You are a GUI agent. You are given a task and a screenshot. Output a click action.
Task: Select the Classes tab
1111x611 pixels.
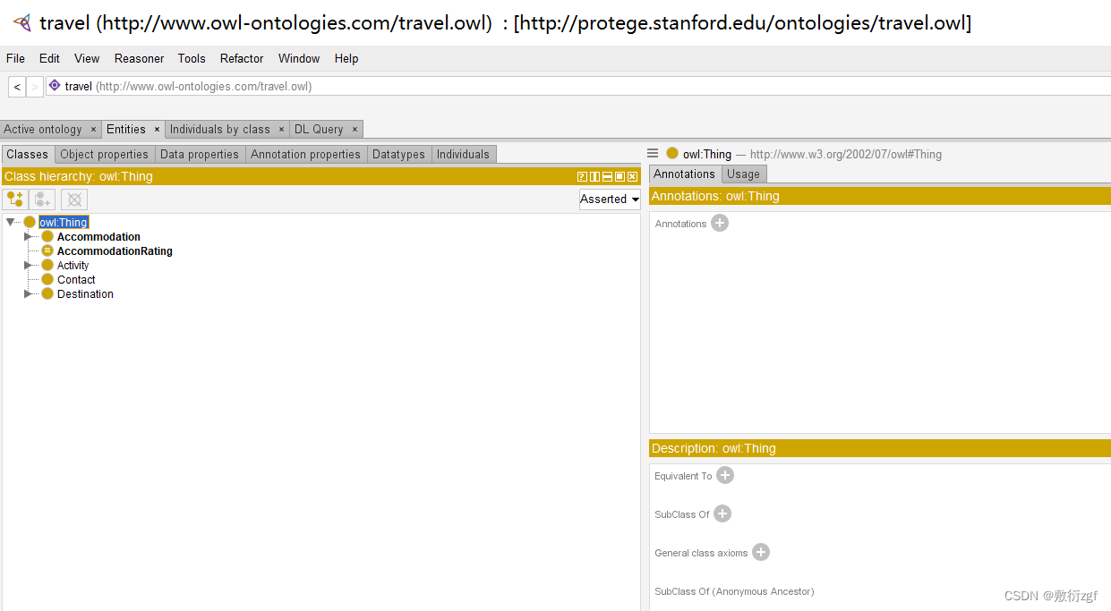28,154
